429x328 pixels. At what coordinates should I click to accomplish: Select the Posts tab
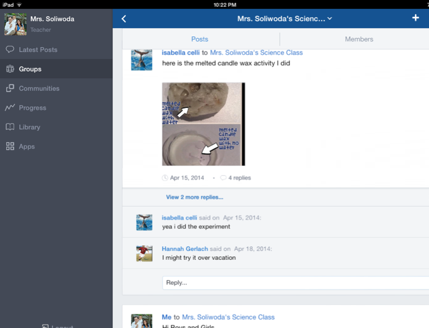click(x=200, y=39)
